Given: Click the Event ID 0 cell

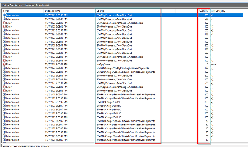Looking at the screenshot, I should [207, 64].
